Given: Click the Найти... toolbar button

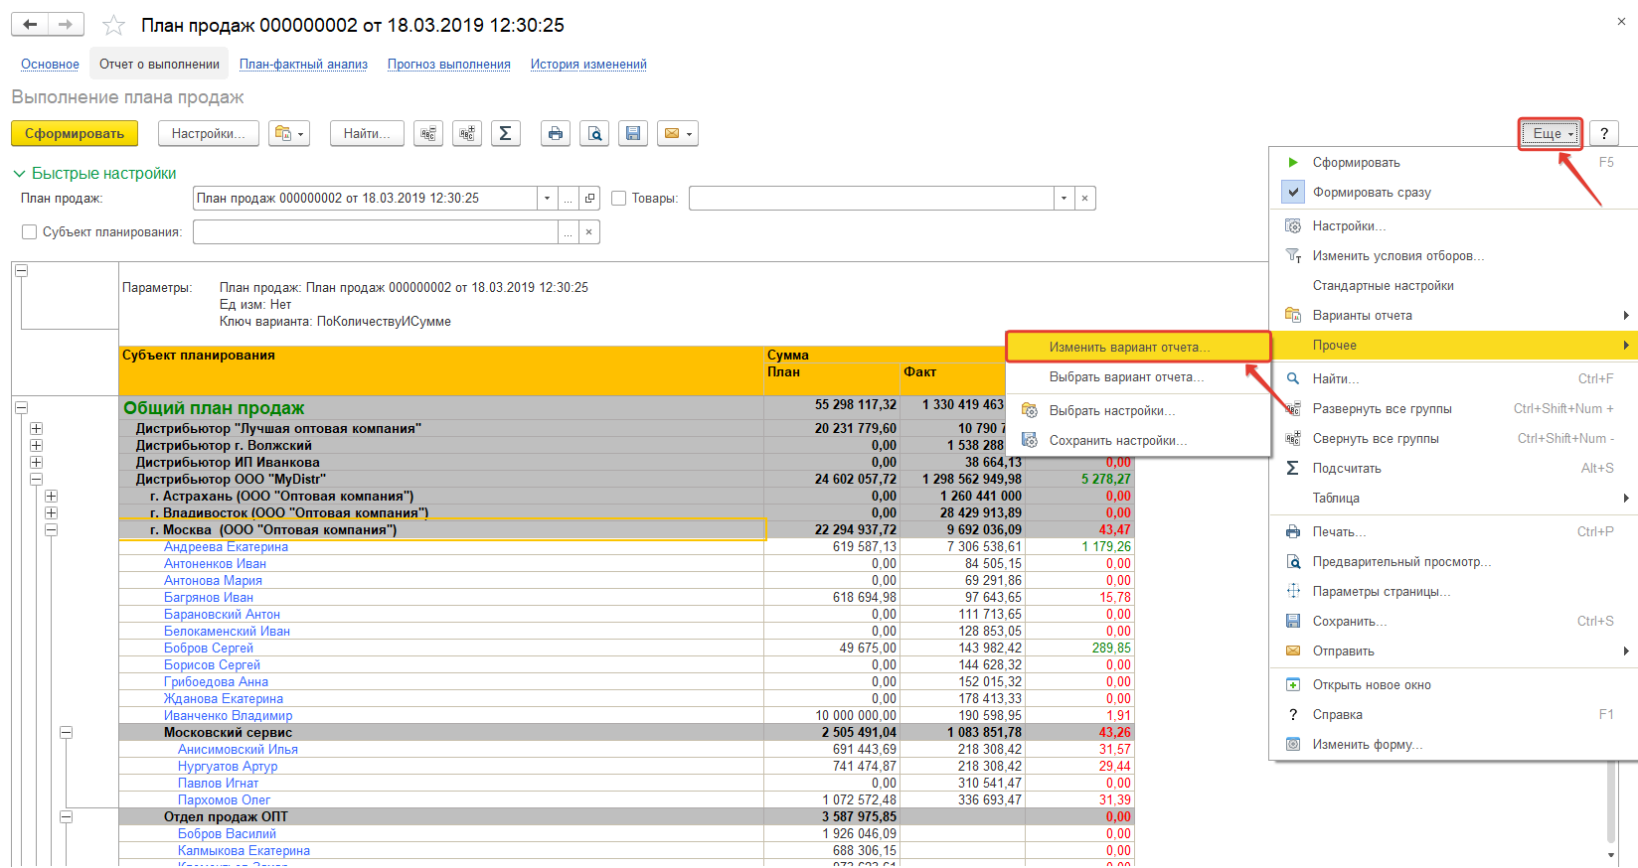Looking at the screenshot, I should point(367,133).
